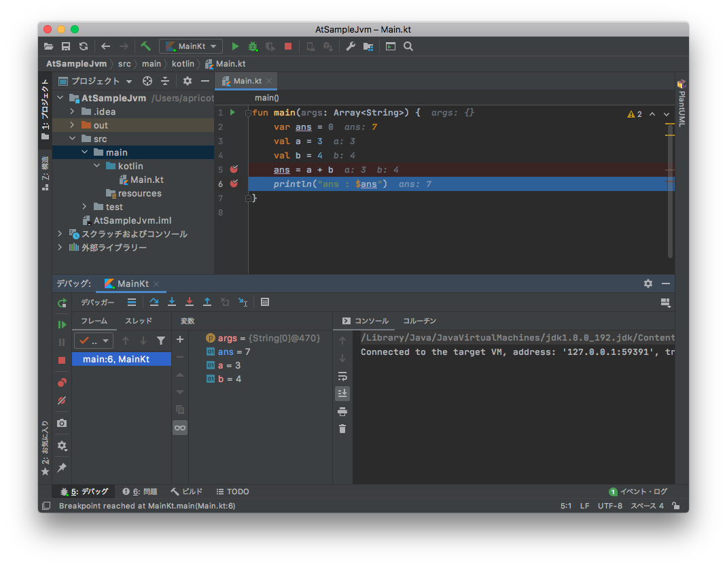Screen dimensions: 727x567
Task: Click the Step Out arrow icon
Action: point(207,303)
